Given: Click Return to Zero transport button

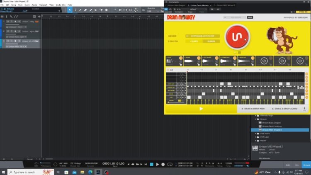Looking at the screenshot, I should pyautogui.click(x=146, y=164).
